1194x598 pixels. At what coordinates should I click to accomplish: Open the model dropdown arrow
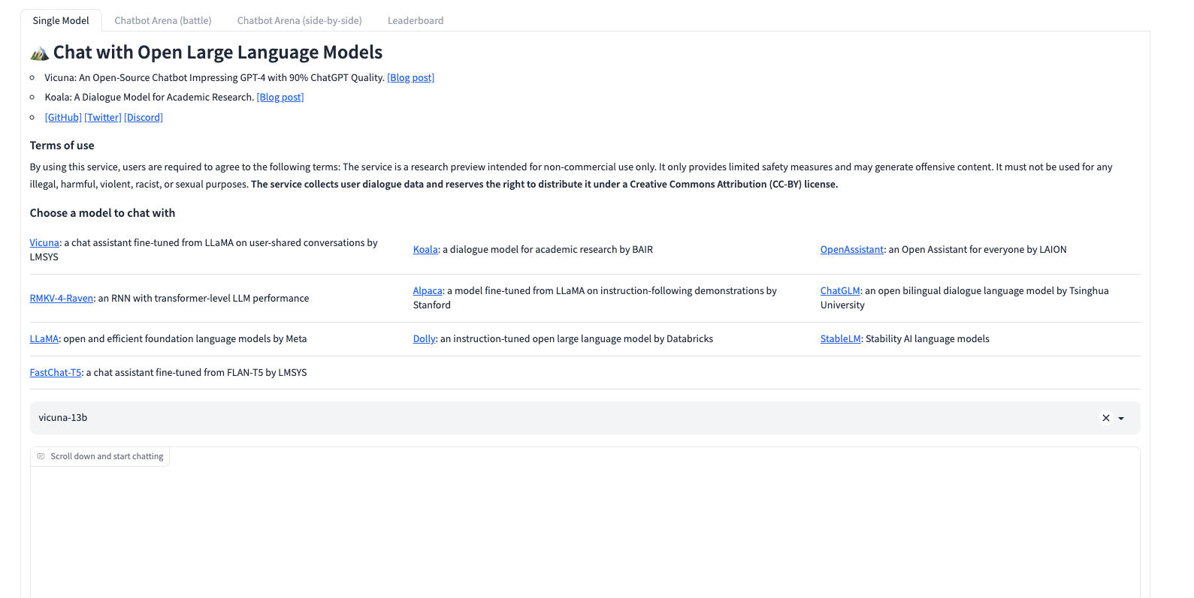(x=1121, y=419)
